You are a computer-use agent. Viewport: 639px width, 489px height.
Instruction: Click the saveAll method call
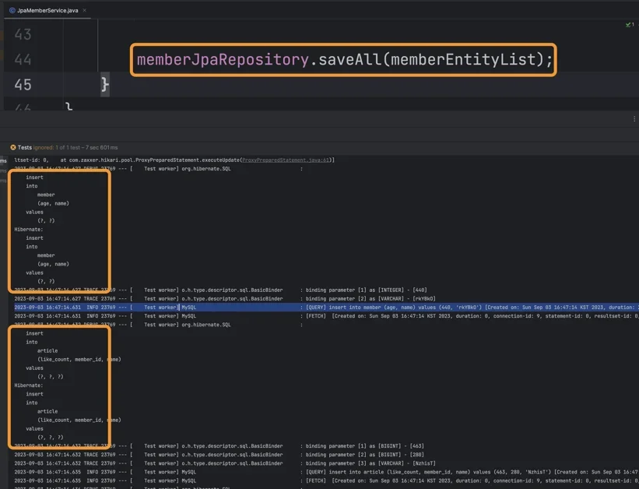click(349, 59)
